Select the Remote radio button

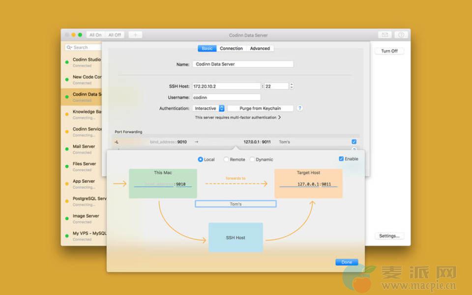pos(226,159)
